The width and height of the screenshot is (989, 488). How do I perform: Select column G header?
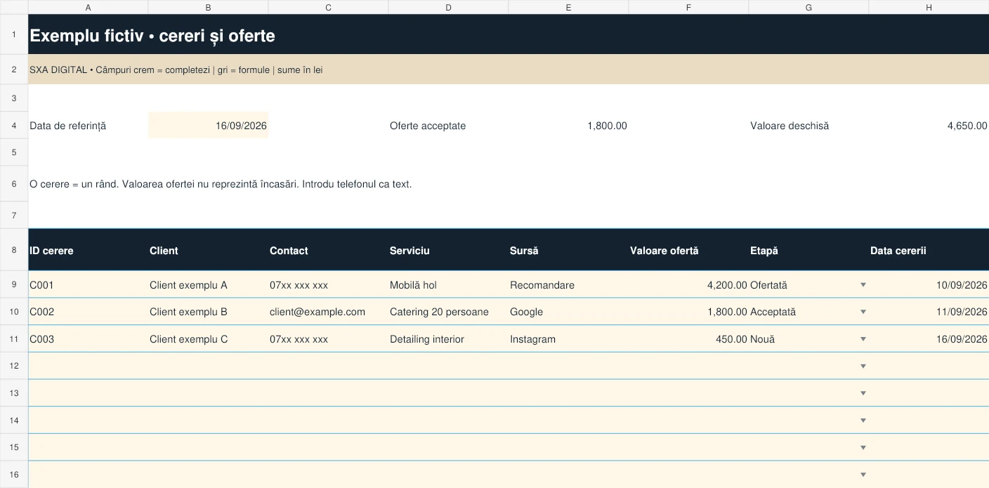click(x=808, y=7)
